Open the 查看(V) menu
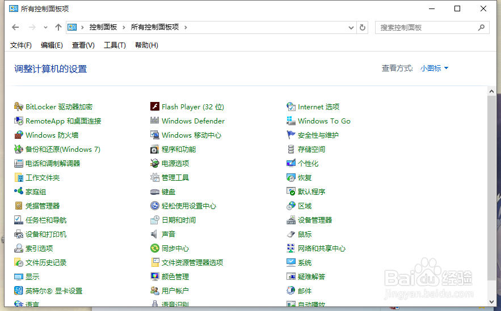Image resolution: width=501 pixels, height=311 pixels. click(83, 45)
